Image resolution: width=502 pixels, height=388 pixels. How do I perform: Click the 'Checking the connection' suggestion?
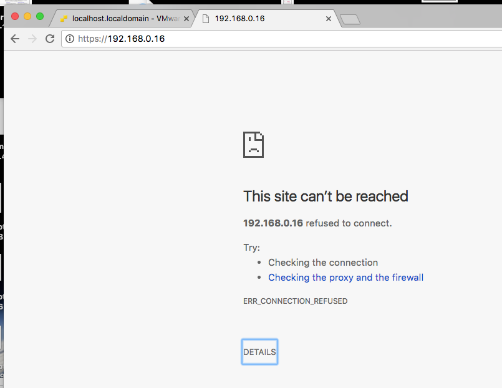tap(323, 263)
